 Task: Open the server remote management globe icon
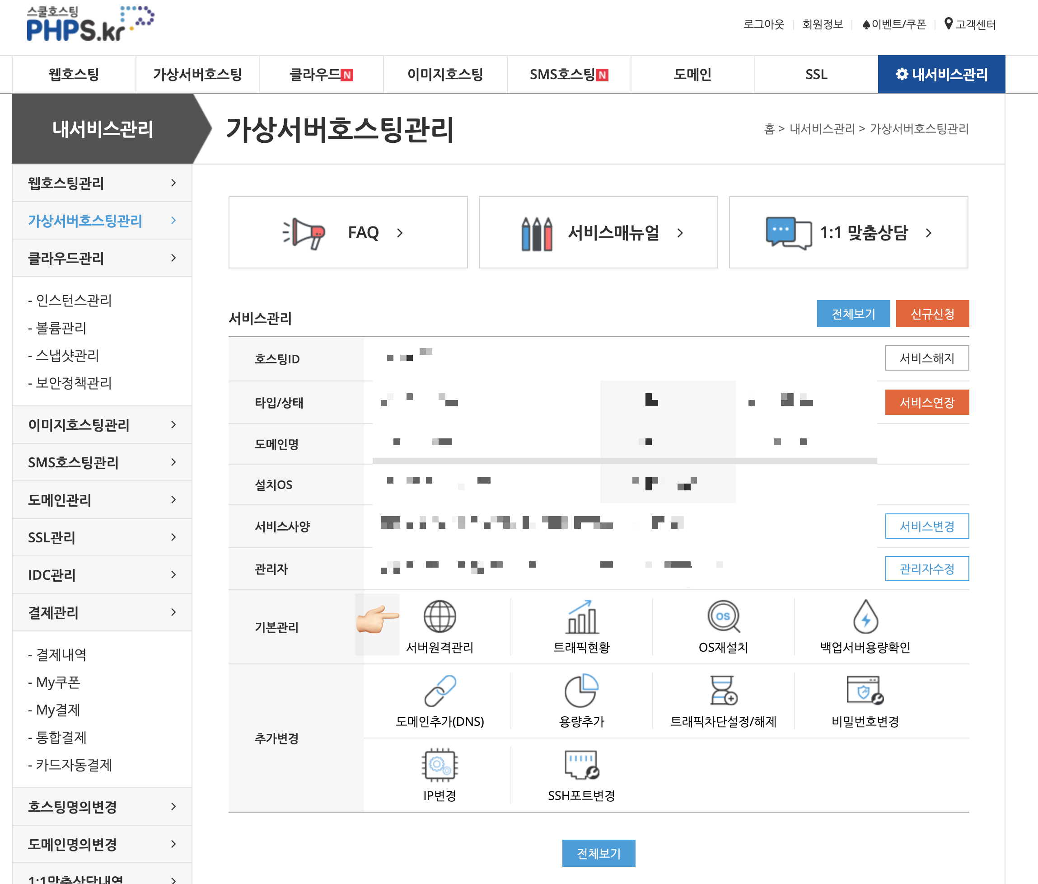[x=439, y=616]
